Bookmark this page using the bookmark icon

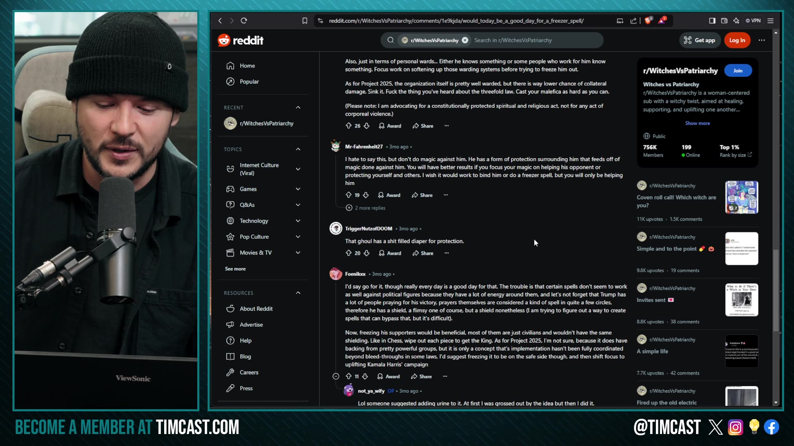point(305,21)
